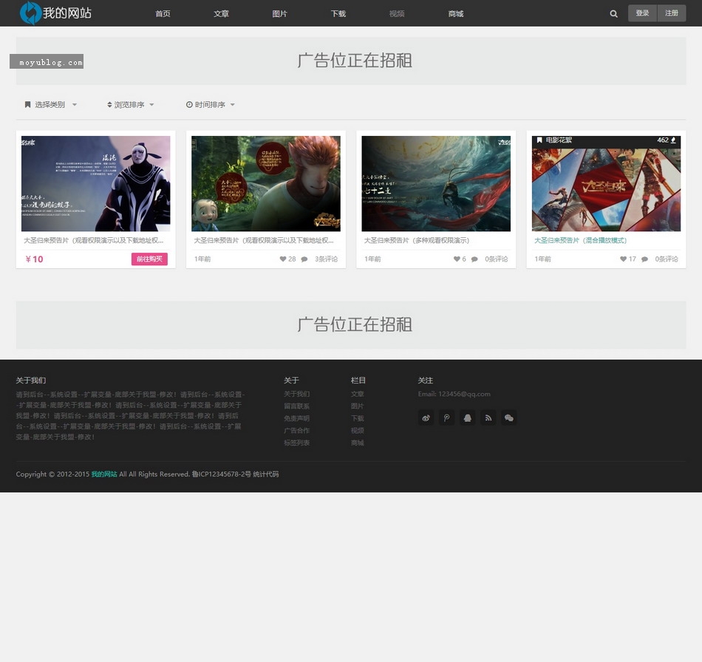Click the 0条评论 text on 6-likes card

[x=497, y=259]
